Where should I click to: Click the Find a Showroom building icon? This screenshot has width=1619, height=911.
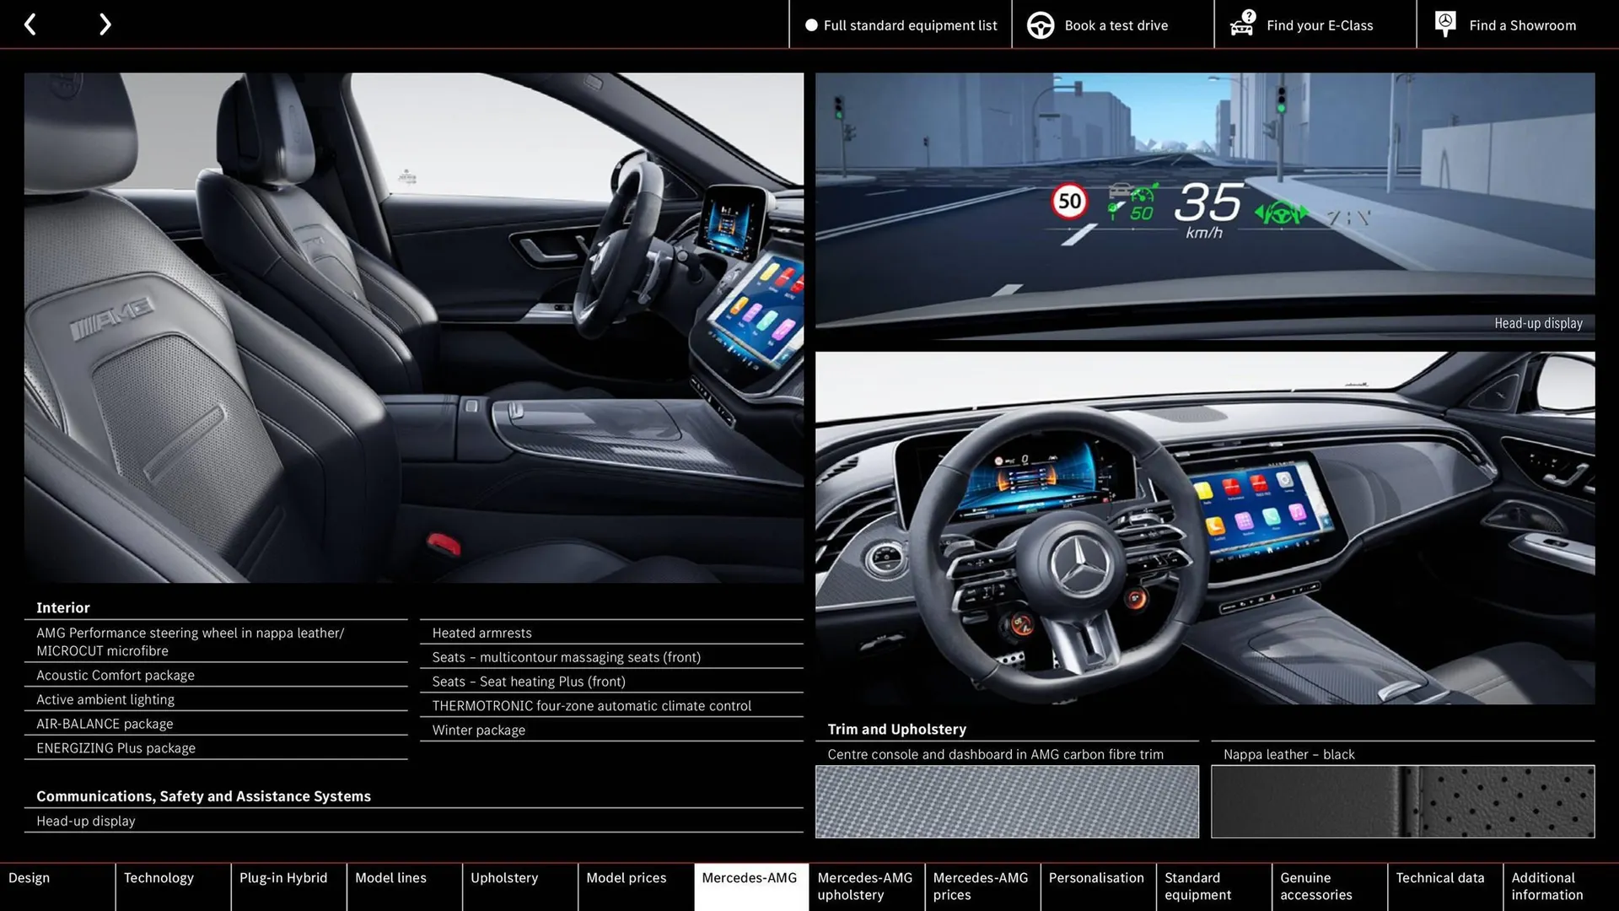tap(1444, 24)
